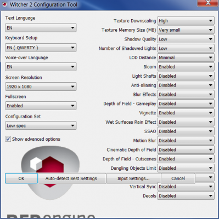Open Wet Surfaces Rain Effect dropdown
The height and width of the screenshot is (219, 219).
(186, 122)
